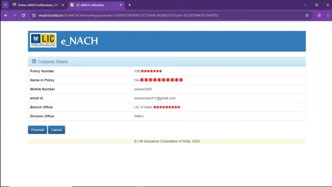Click the 'LIC of India,' branch value
Screen dimensions: 332x187
143,107
